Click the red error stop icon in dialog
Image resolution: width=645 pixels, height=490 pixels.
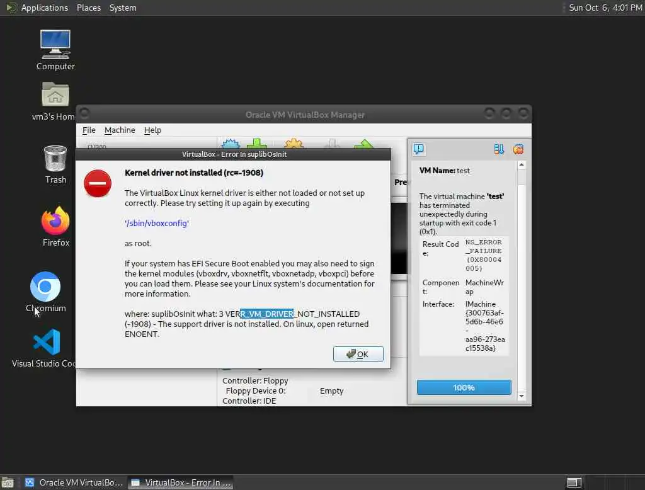pyautogui.click(x=98, y=183)
